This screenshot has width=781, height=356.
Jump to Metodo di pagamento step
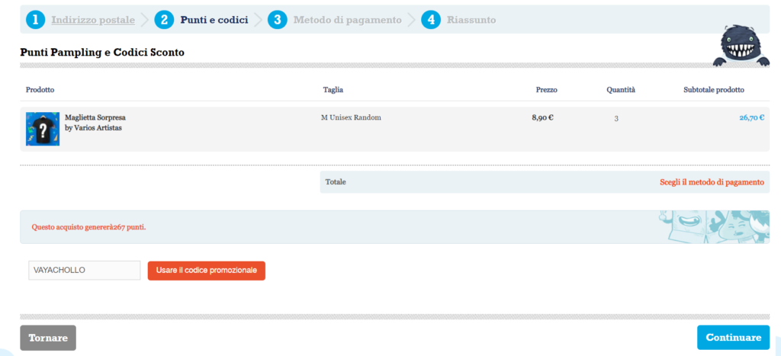(x=347, y=20)
